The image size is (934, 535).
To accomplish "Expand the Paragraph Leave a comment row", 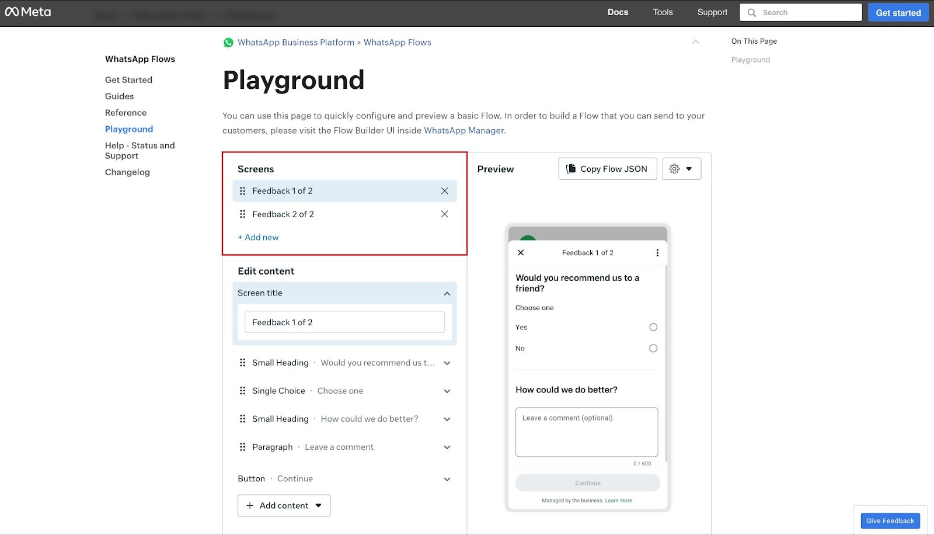I will (447, 447).
